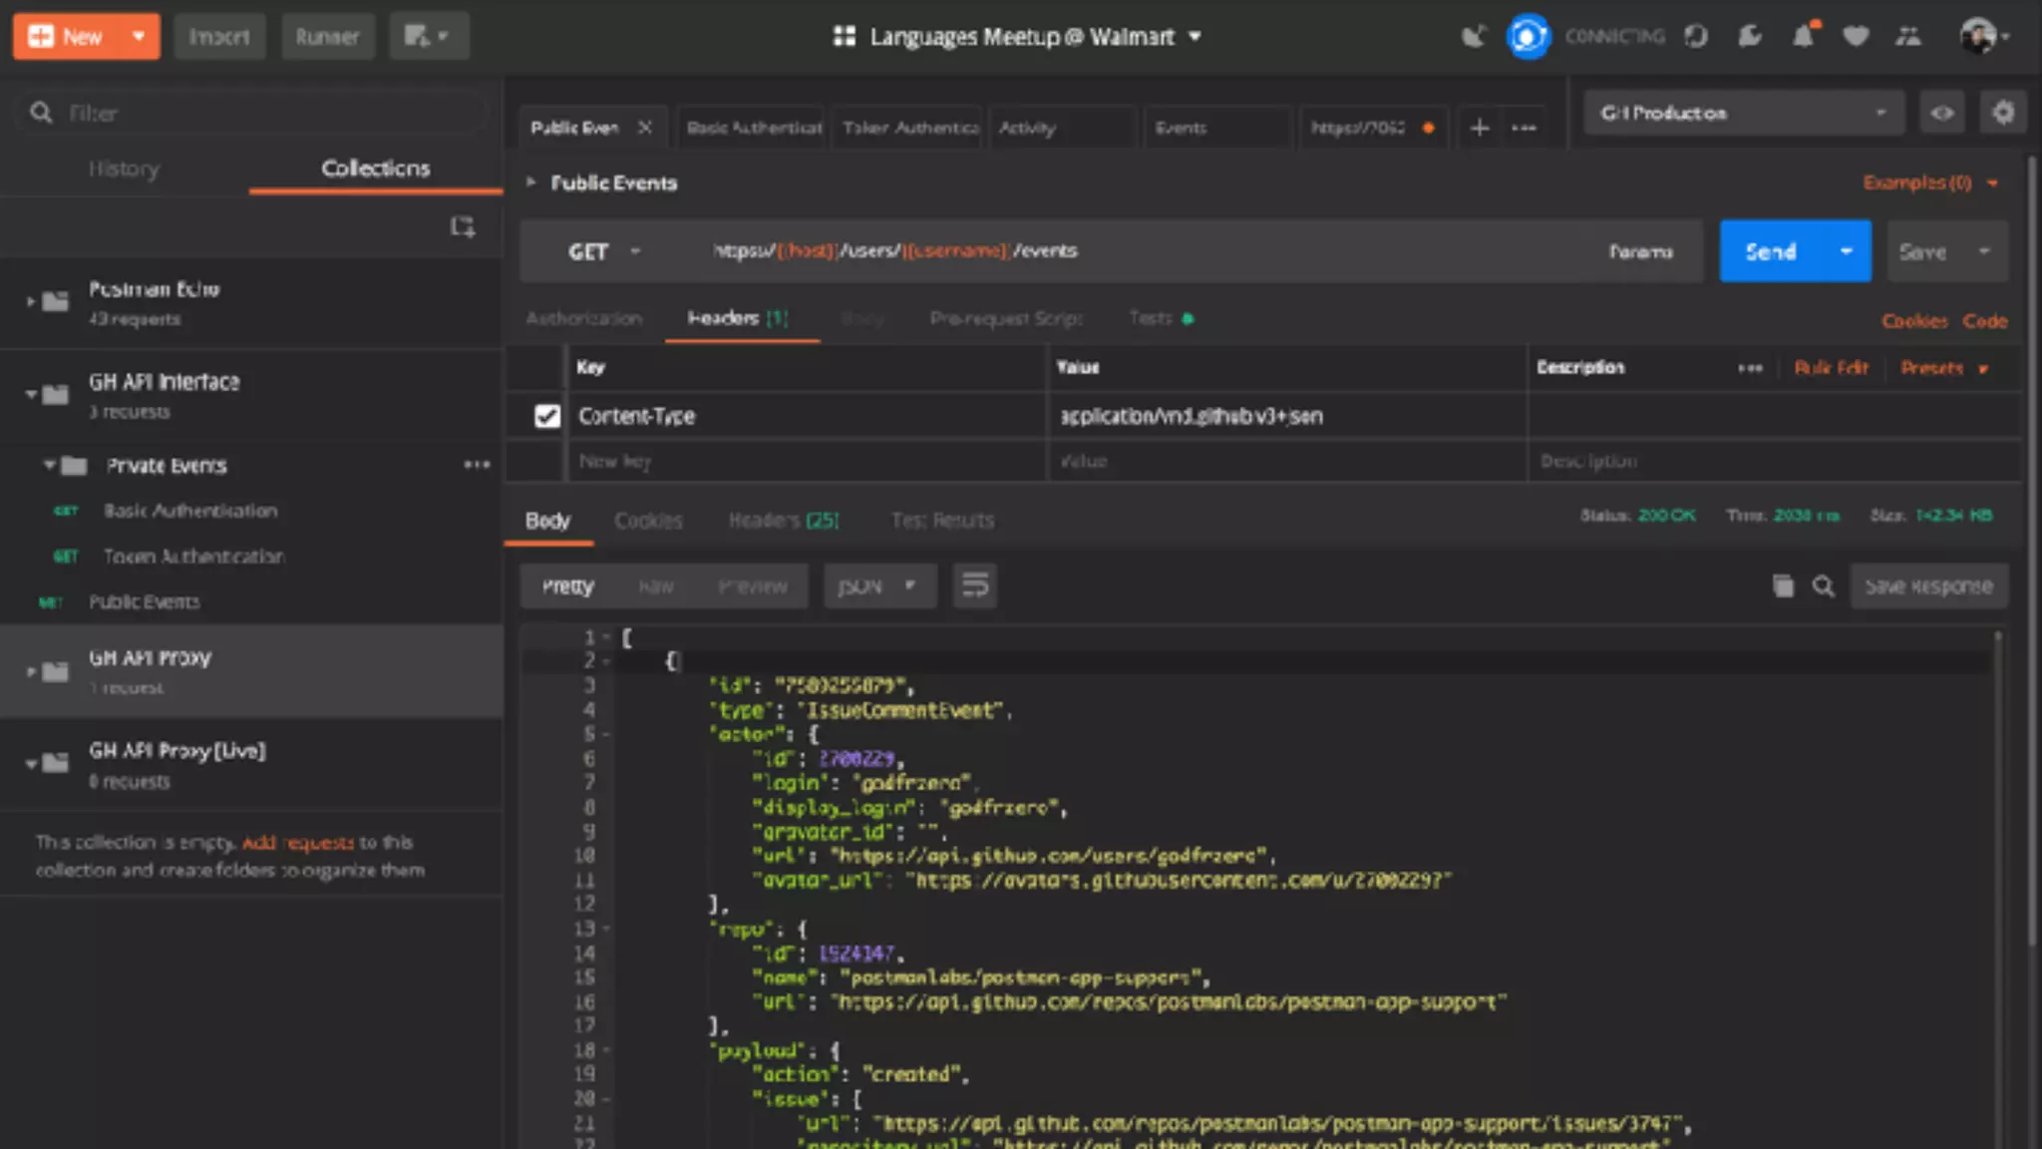Open the Authorization request tab
This screenshot has width=2042, height=1149.
coord(583,318)
